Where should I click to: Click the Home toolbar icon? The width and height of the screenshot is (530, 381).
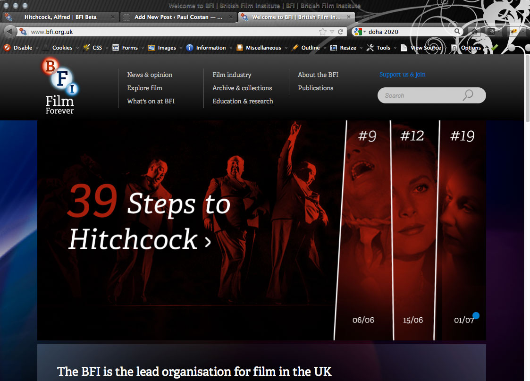475,32
